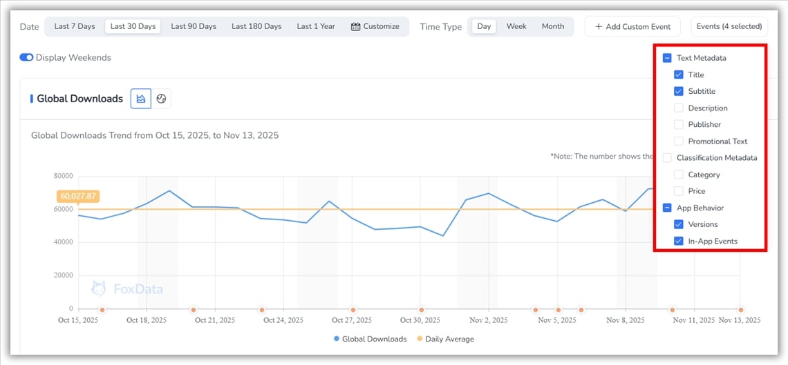Click the 60,027.87 daily average label
This screenshot has width=788, height=365.
click(x=78, y=196)
